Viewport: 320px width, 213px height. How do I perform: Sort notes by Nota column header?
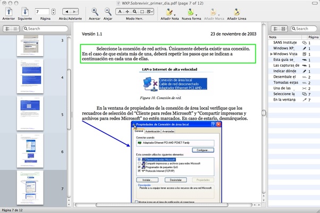coord(285,37)
